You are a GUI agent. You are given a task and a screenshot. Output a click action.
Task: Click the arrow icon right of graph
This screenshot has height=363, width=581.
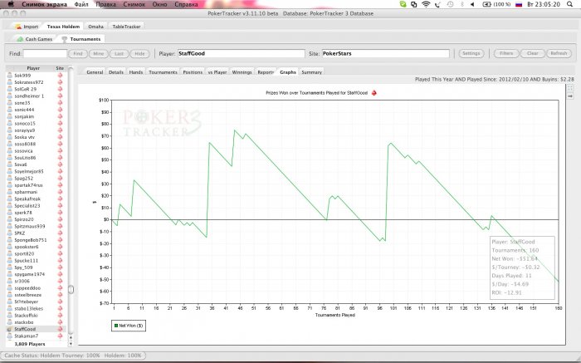click(x=570, y=96)
